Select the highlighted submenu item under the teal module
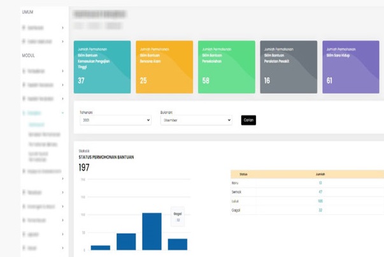The height and width of the screenshot is (257, 384). (37, 125)
